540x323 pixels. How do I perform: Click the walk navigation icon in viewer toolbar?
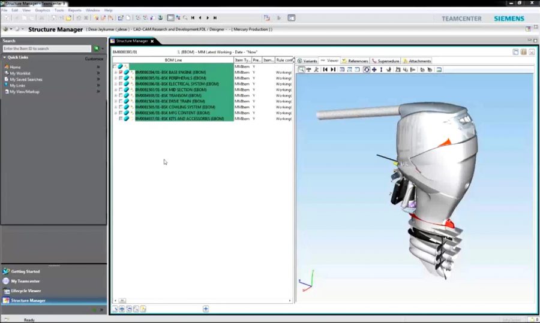coord(316,70)
